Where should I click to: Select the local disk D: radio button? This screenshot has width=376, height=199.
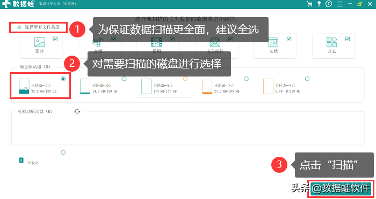pyautogui.click(x=124, y=79)
